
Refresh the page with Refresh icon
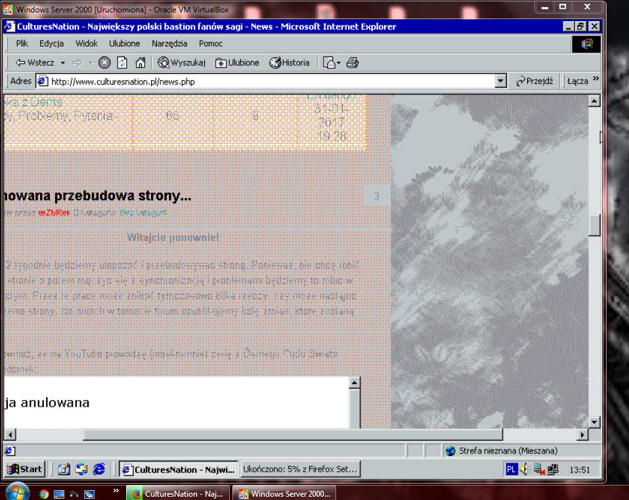(122, 62)
